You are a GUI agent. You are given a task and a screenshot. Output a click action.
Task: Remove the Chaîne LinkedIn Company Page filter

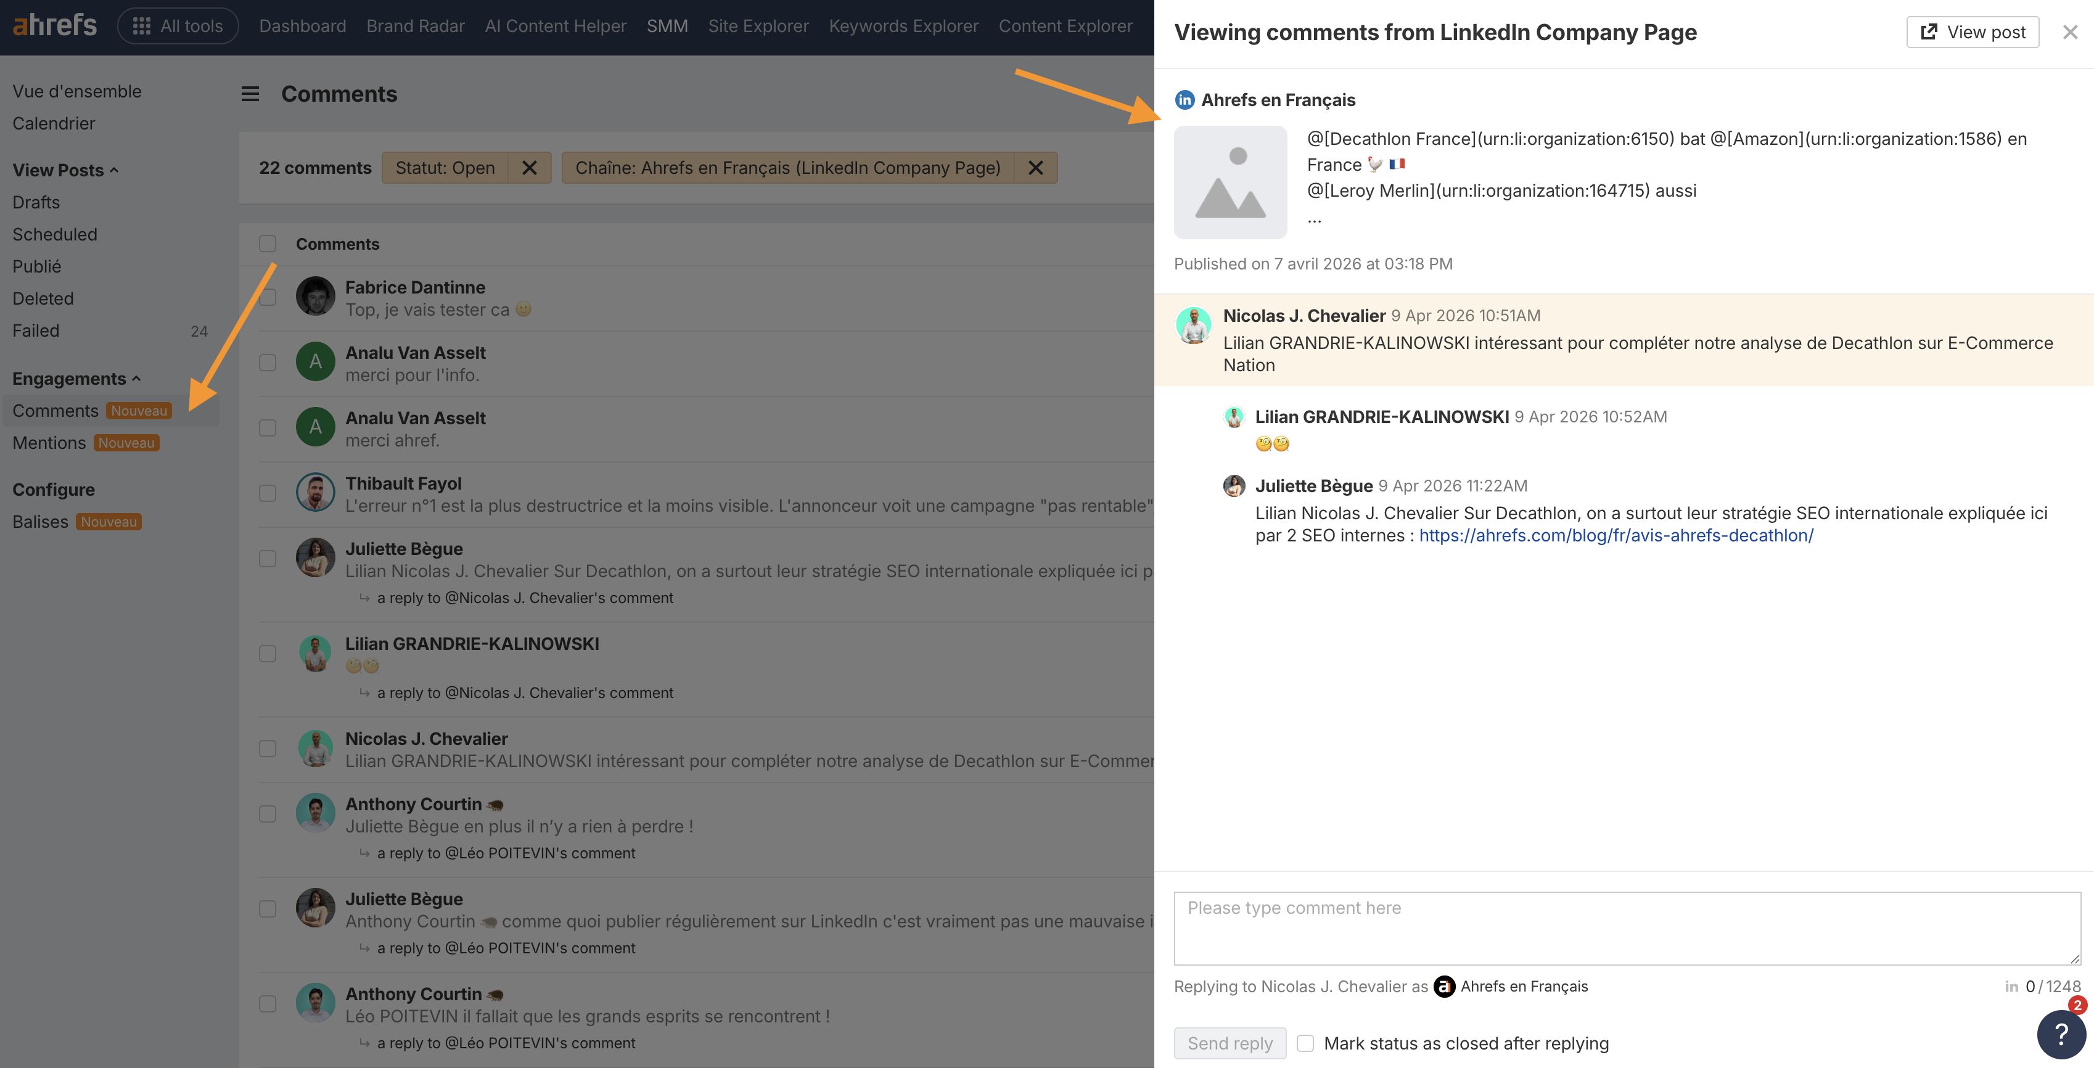(1036, 168)
